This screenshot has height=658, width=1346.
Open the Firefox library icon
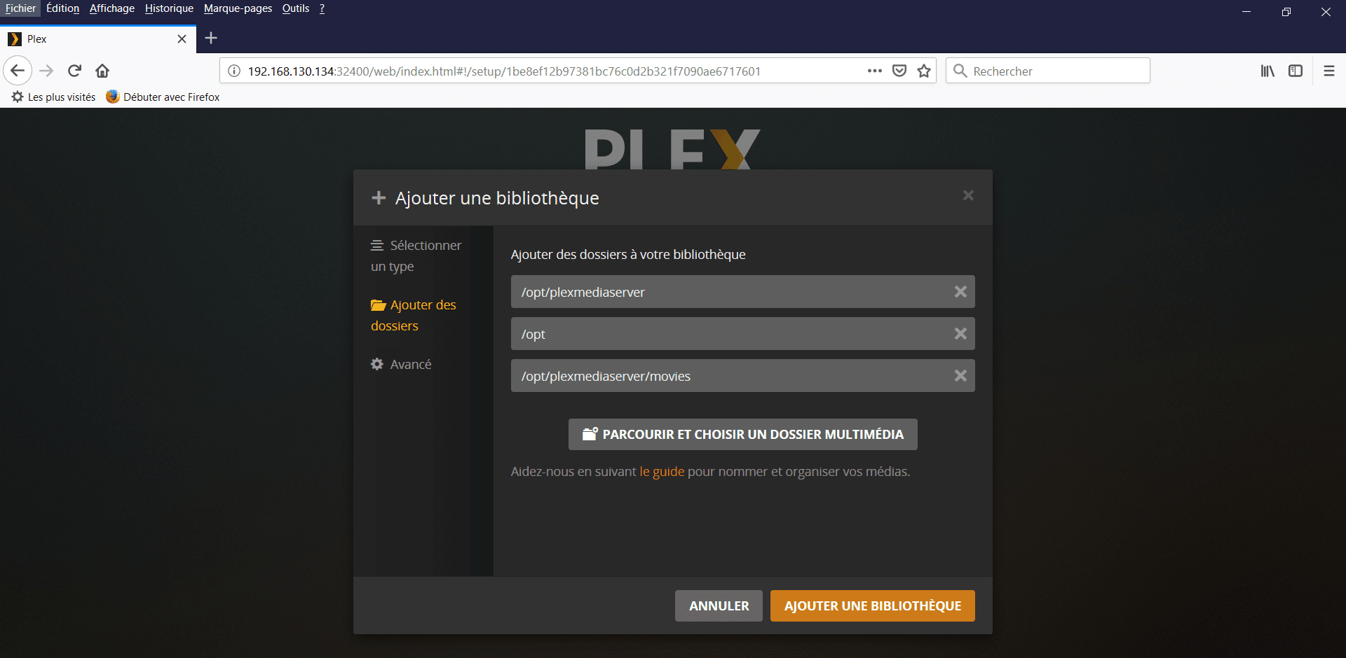(x=1267, y=71)
